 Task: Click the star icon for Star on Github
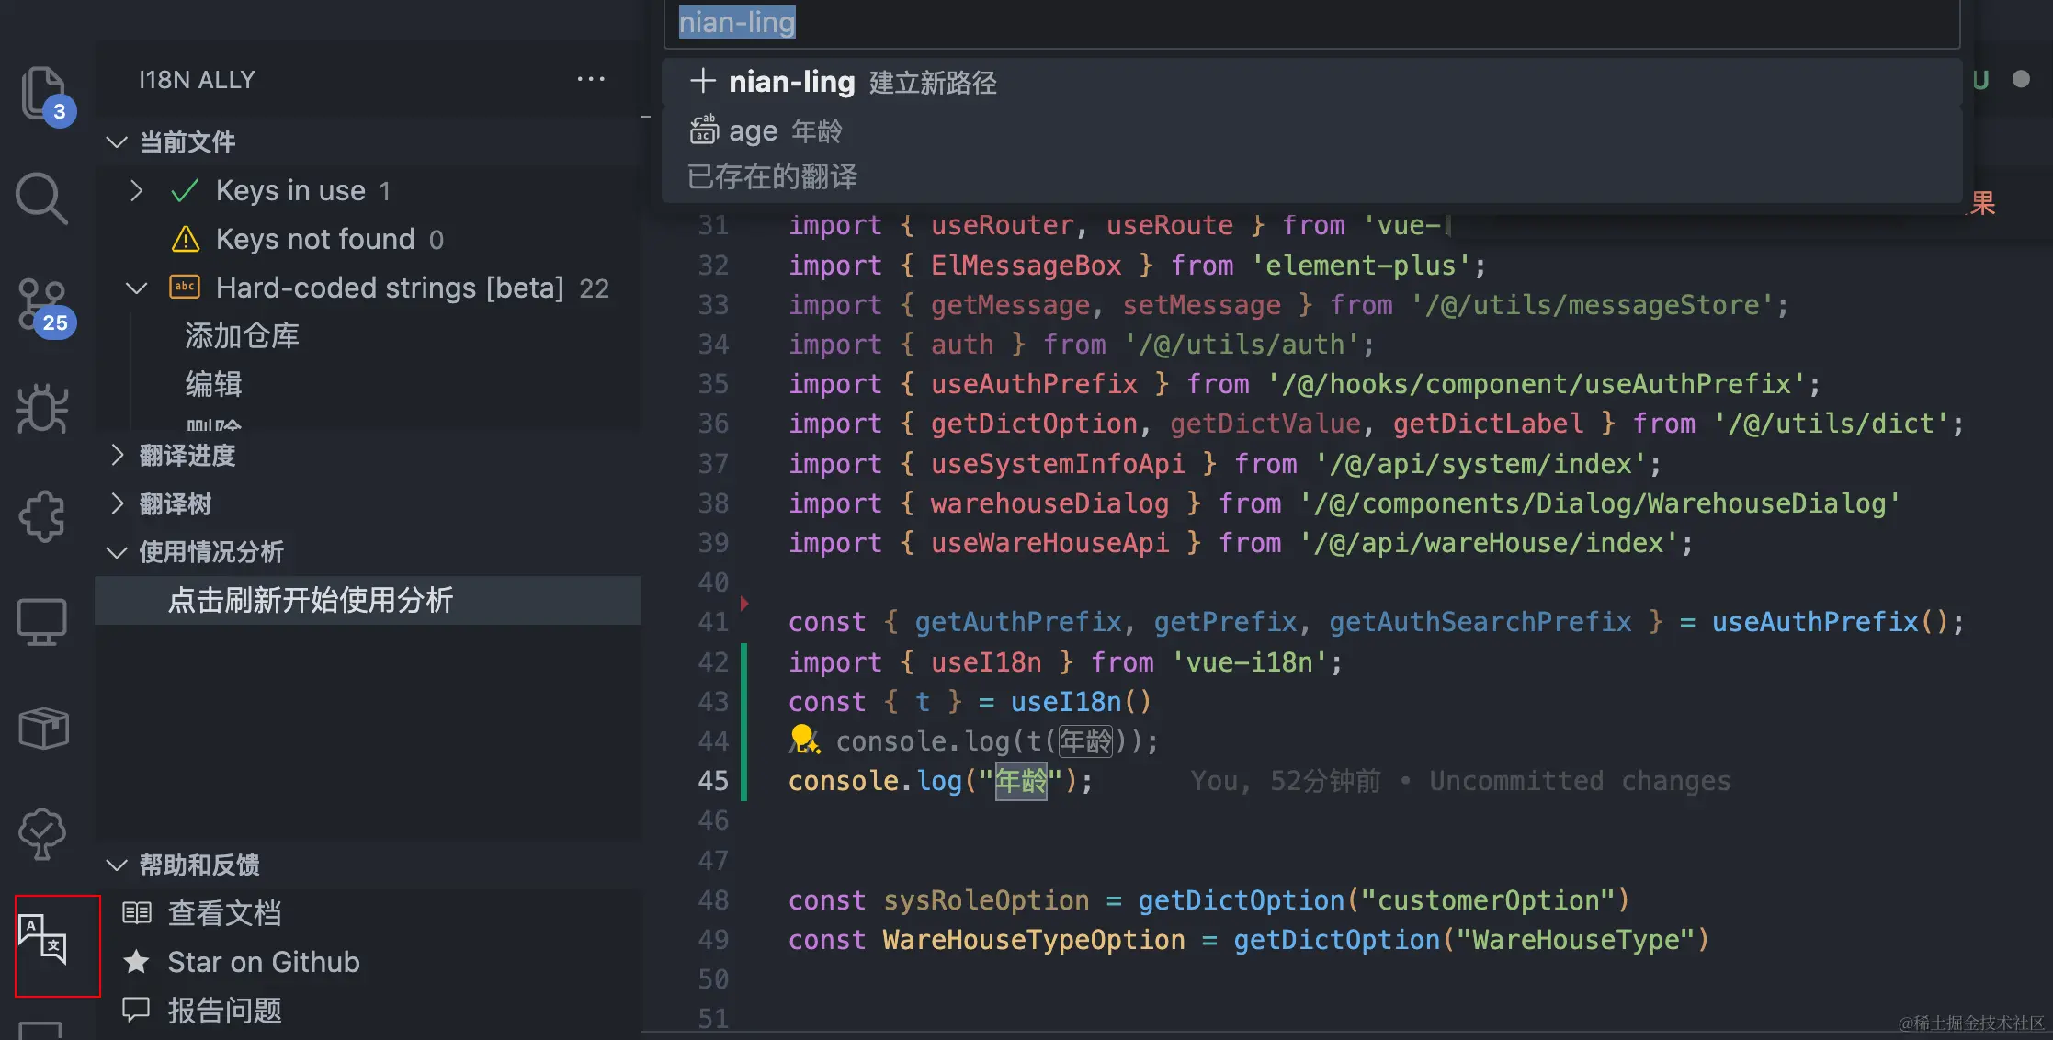tap(136, 961)
